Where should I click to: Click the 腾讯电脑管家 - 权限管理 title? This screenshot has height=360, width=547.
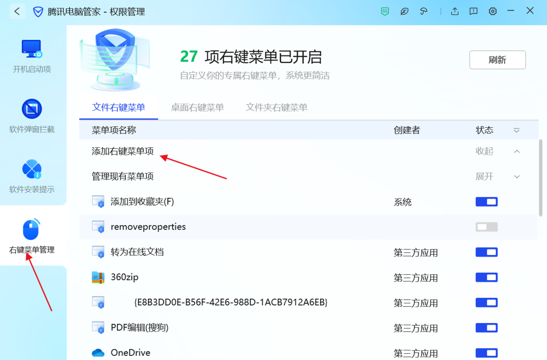point(96,12)
